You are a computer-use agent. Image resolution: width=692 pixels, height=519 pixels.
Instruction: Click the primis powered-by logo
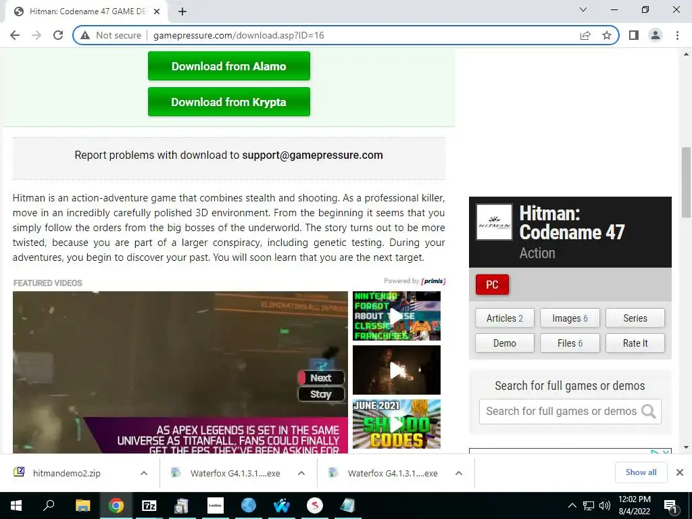tap(433, 281)
